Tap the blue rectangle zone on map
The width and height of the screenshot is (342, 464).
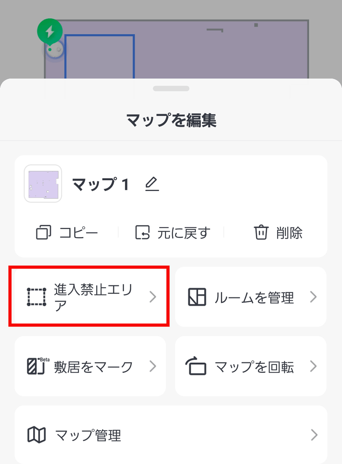pyautogui.click(x=99, y=56)
